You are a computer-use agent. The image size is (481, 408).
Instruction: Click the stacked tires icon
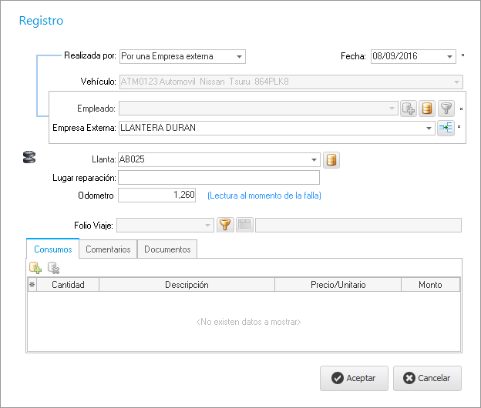point(29,158)
